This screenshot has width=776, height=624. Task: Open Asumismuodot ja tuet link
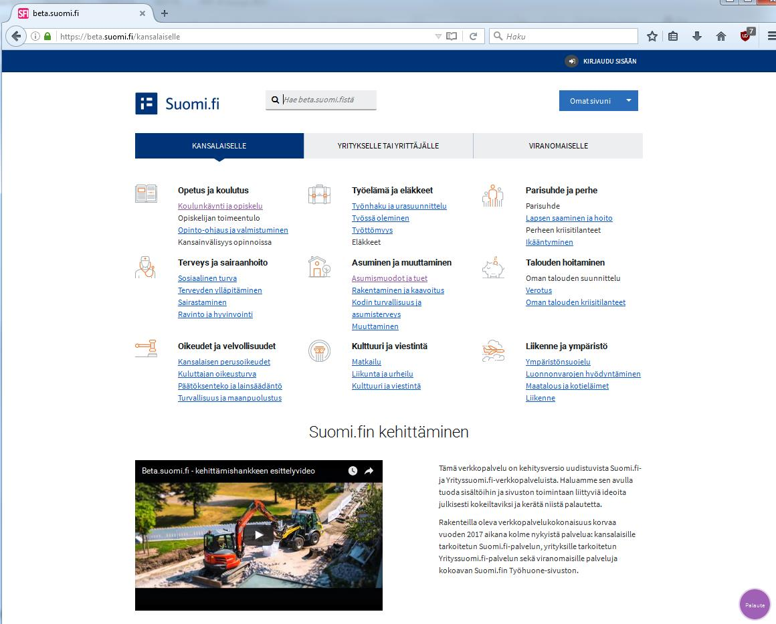389,278
